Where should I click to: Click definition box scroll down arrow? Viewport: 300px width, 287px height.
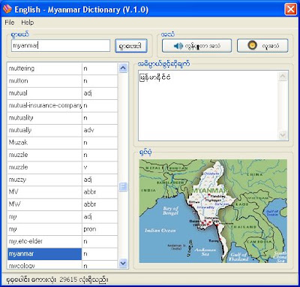point(283,135)
